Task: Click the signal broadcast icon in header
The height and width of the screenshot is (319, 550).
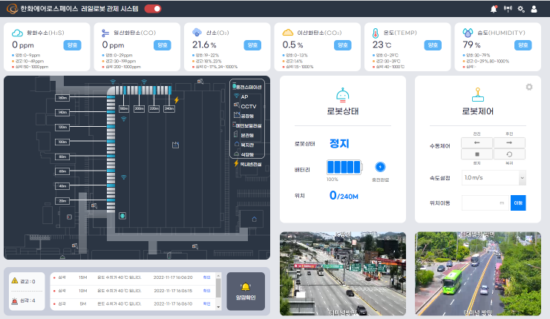Action: point(508,9)
